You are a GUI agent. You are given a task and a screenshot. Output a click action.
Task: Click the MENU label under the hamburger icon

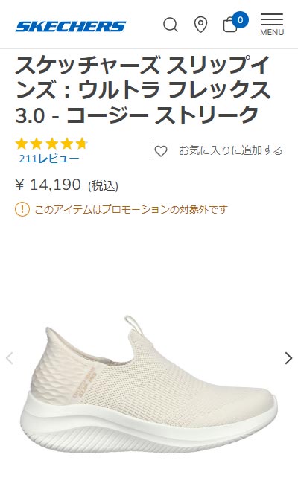272,32
